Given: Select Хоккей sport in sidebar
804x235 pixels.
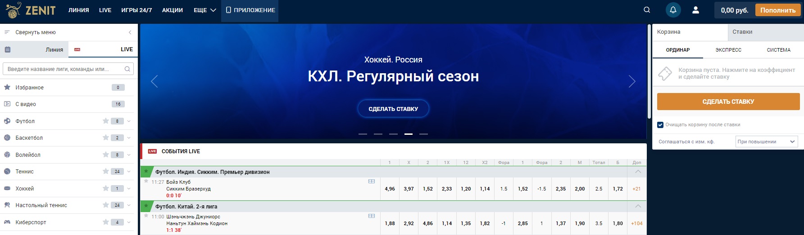Looking at the screenshot, I should [x=25, y=188].
